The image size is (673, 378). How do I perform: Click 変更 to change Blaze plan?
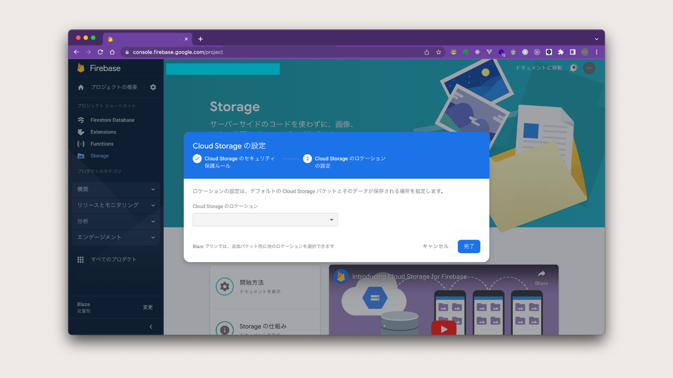[148, 307]
